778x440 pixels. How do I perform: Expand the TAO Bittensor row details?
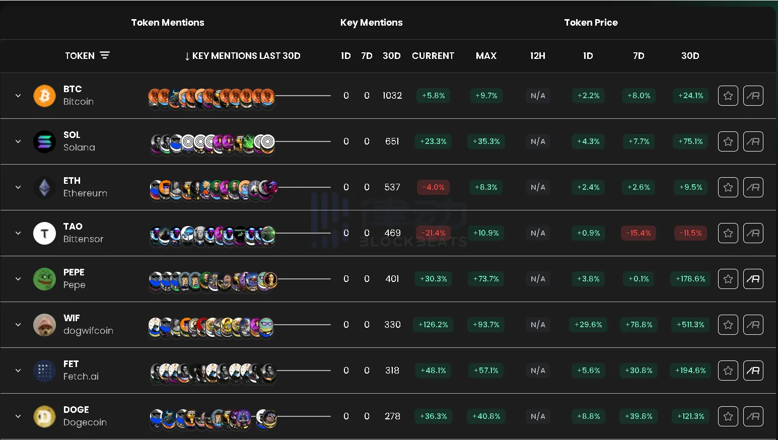18,233
